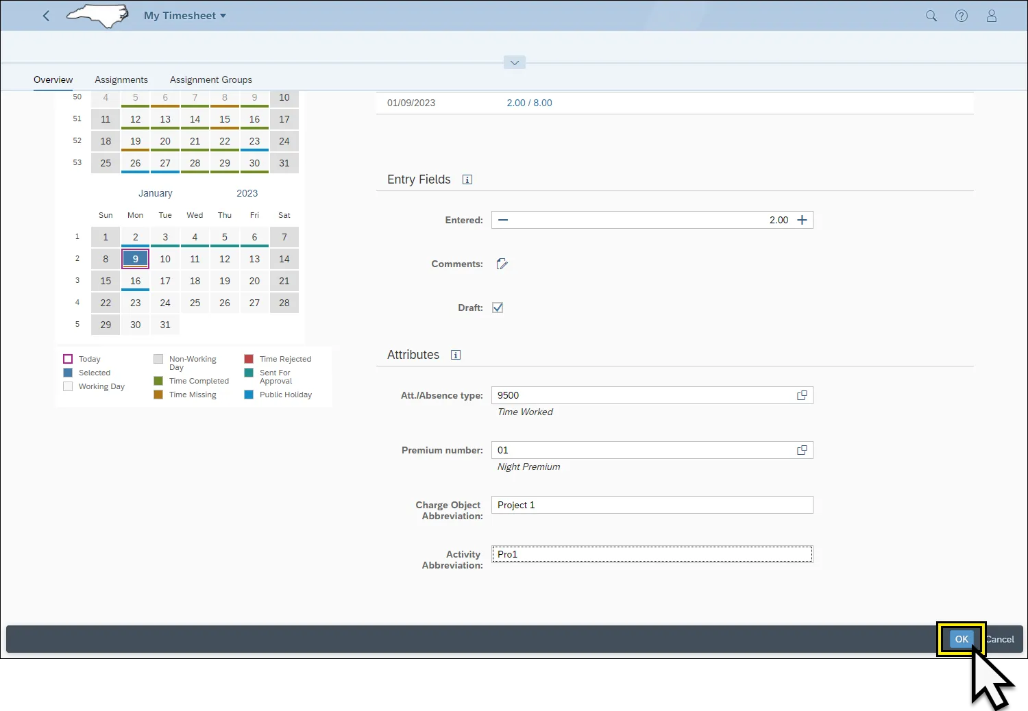Viewport: 1028px width, 711px height.
Task: Click the back arrow in the header
Action: 46,16
